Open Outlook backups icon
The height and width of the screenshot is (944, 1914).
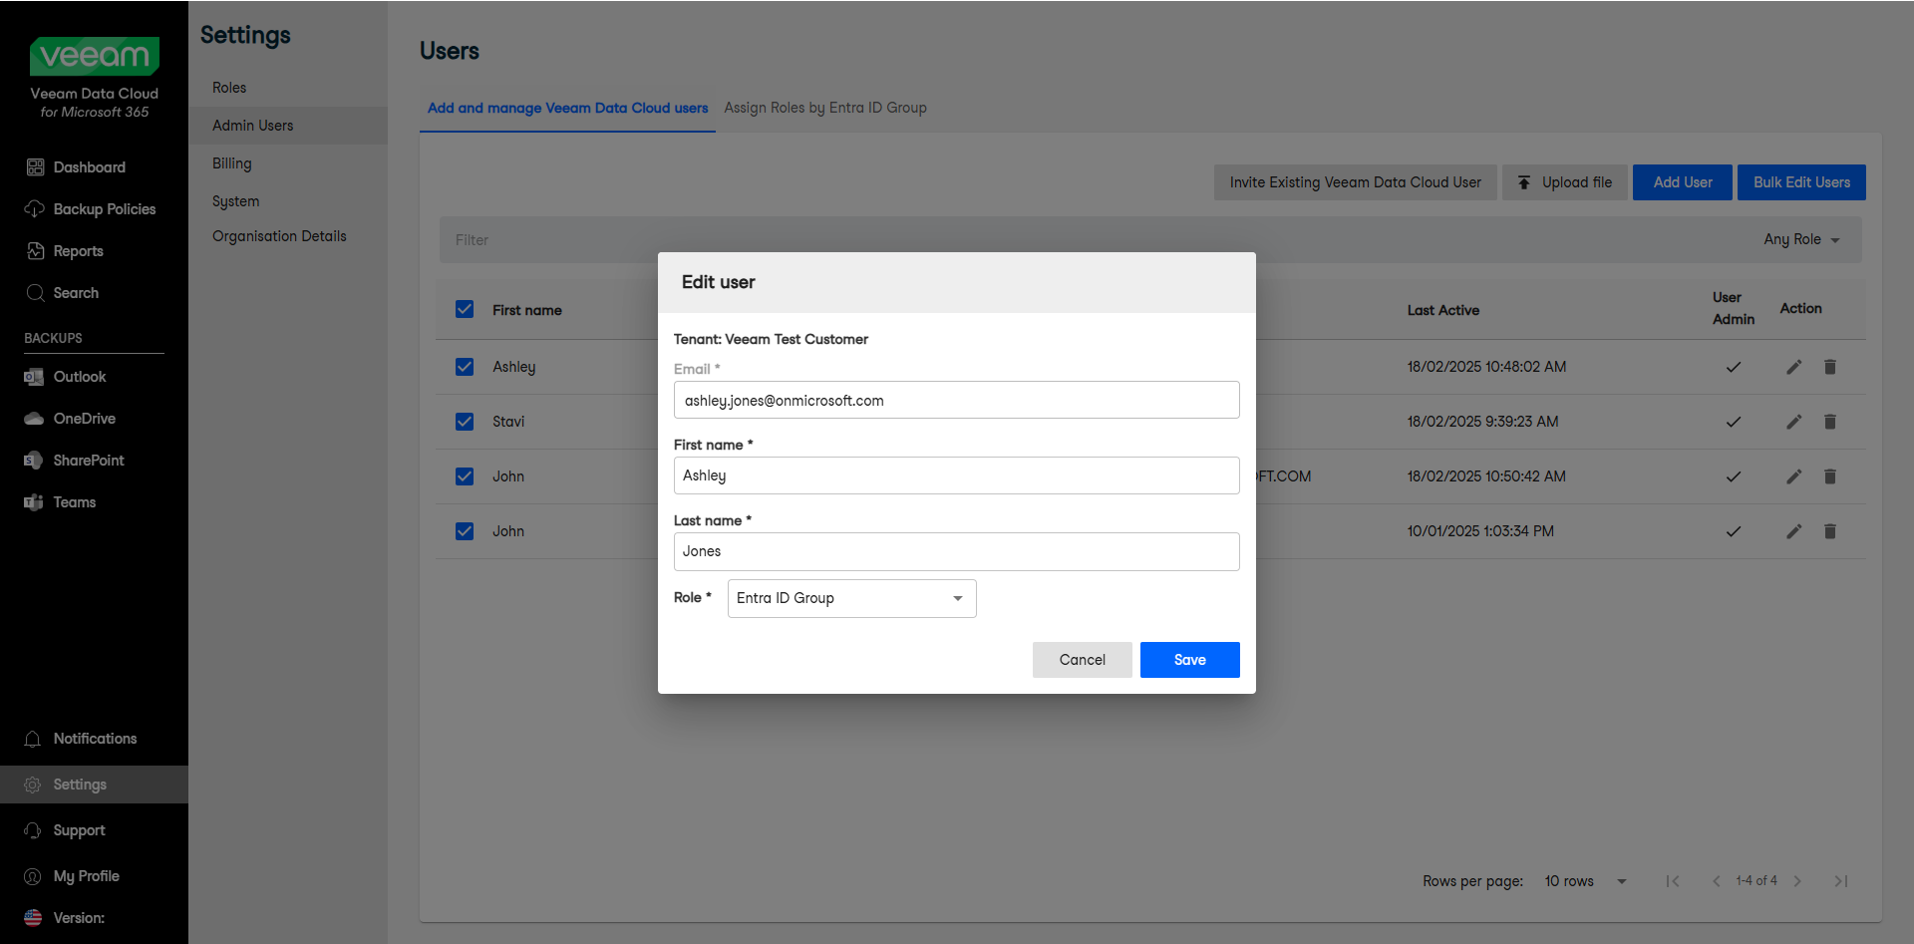pyautogui.click(x=34, y=377)
